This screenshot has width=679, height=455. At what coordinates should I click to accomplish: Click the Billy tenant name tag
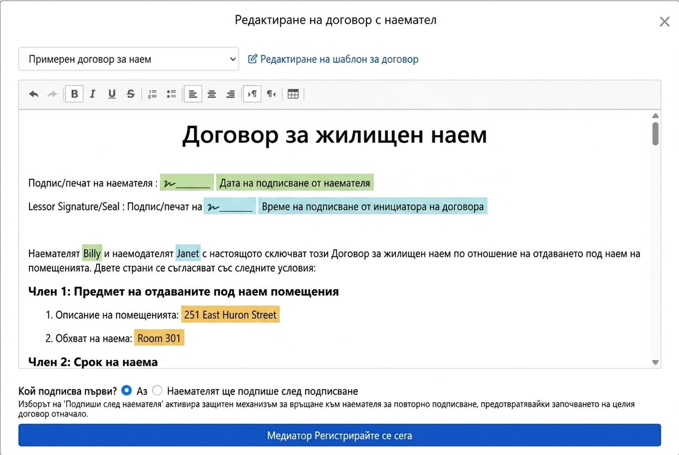point(92,254)
